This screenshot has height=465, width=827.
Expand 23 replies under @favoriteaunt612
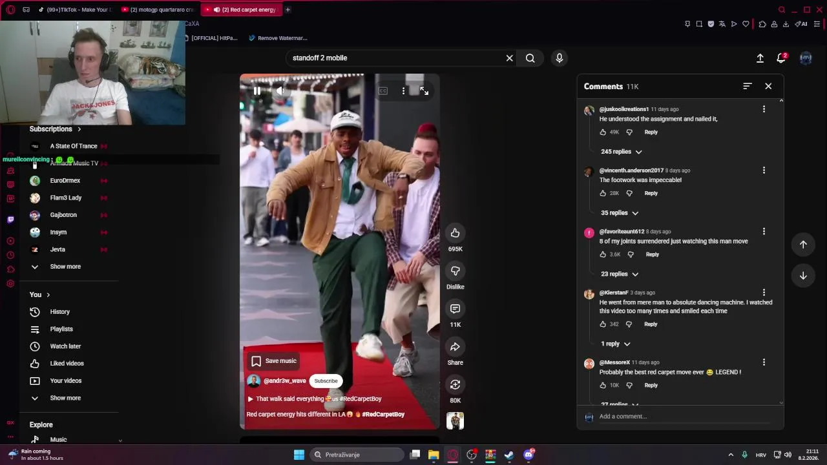(x=619, y=274)
